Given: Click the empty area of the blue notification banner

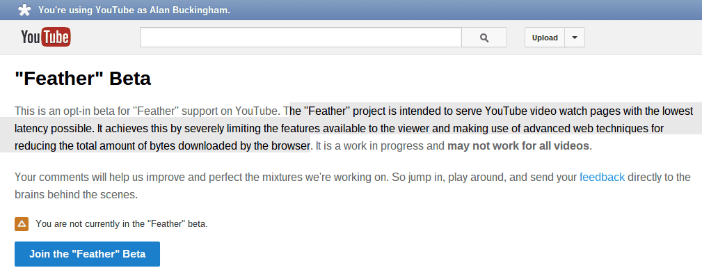Looking at the screenshot, I should 465,10.
